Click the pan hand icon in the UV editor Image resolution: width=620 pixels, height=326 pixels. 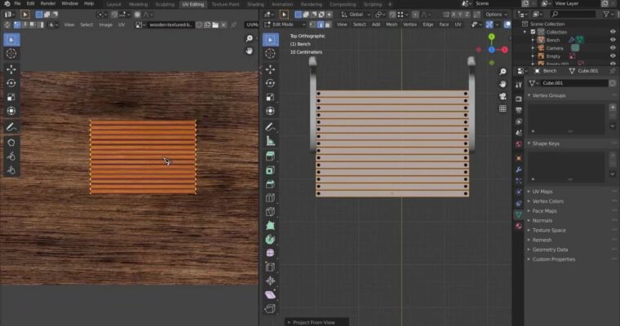click(x=249, y=51)
